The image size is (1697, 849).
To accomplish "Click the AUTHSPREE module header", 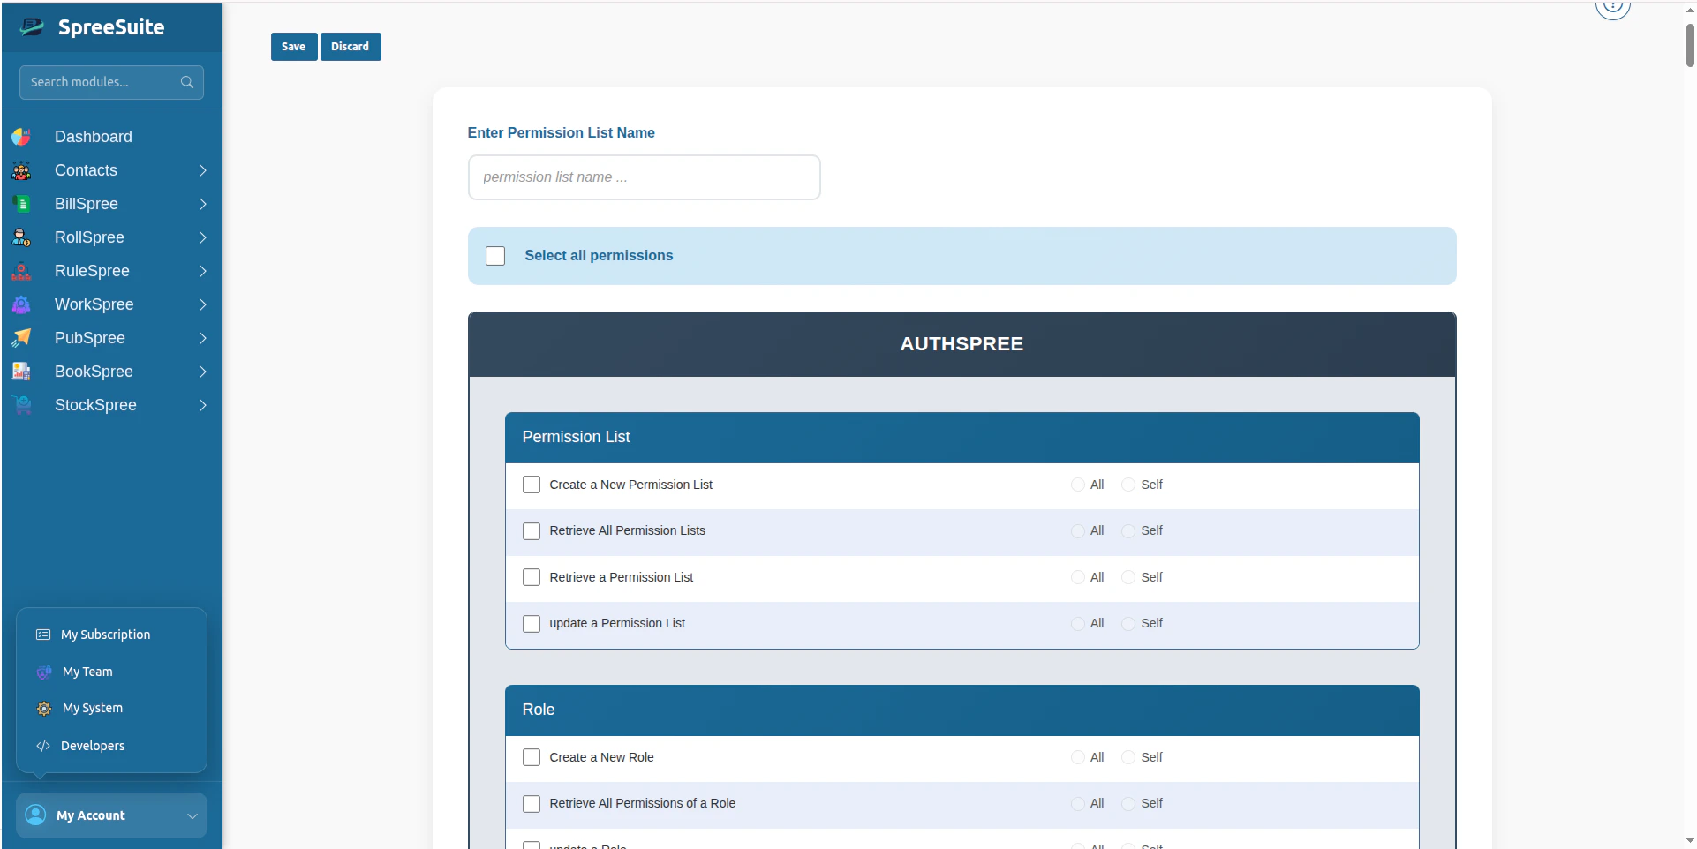I will click(x=962, y=344).
